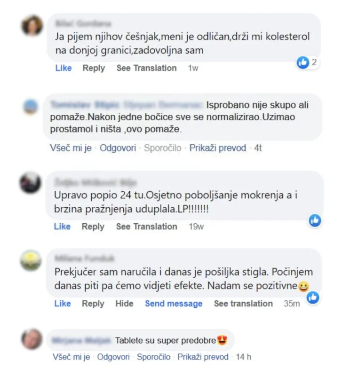Click 'Send message' under the fourth comment

174,304
